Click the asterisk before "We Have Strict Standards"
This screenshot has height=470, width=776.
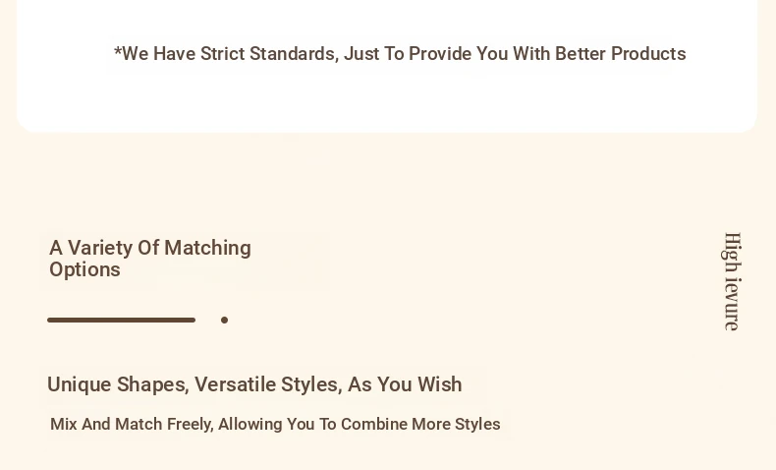coord(118,51)
